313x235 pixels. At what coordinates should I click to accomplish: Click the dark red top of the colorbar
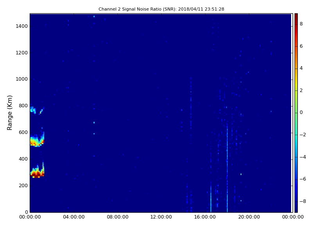click(296, 16)
